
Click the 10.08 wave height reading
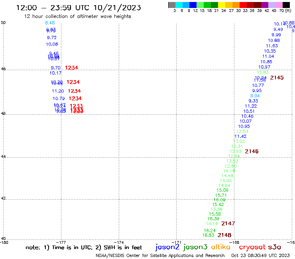(52, 44)
